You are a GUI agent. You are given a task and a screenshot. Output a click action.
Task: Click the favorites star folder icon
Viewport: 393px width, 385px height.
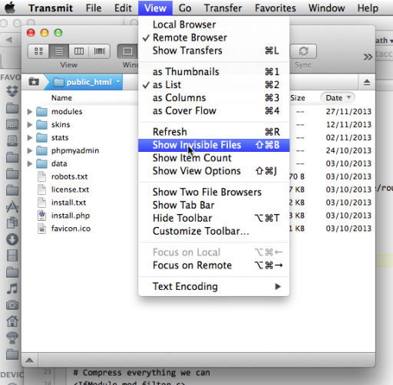tap(34, 82)
